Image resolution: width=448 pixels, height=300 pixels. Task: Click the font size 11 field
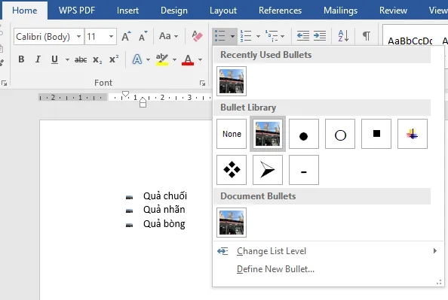(x=97, y=37)
